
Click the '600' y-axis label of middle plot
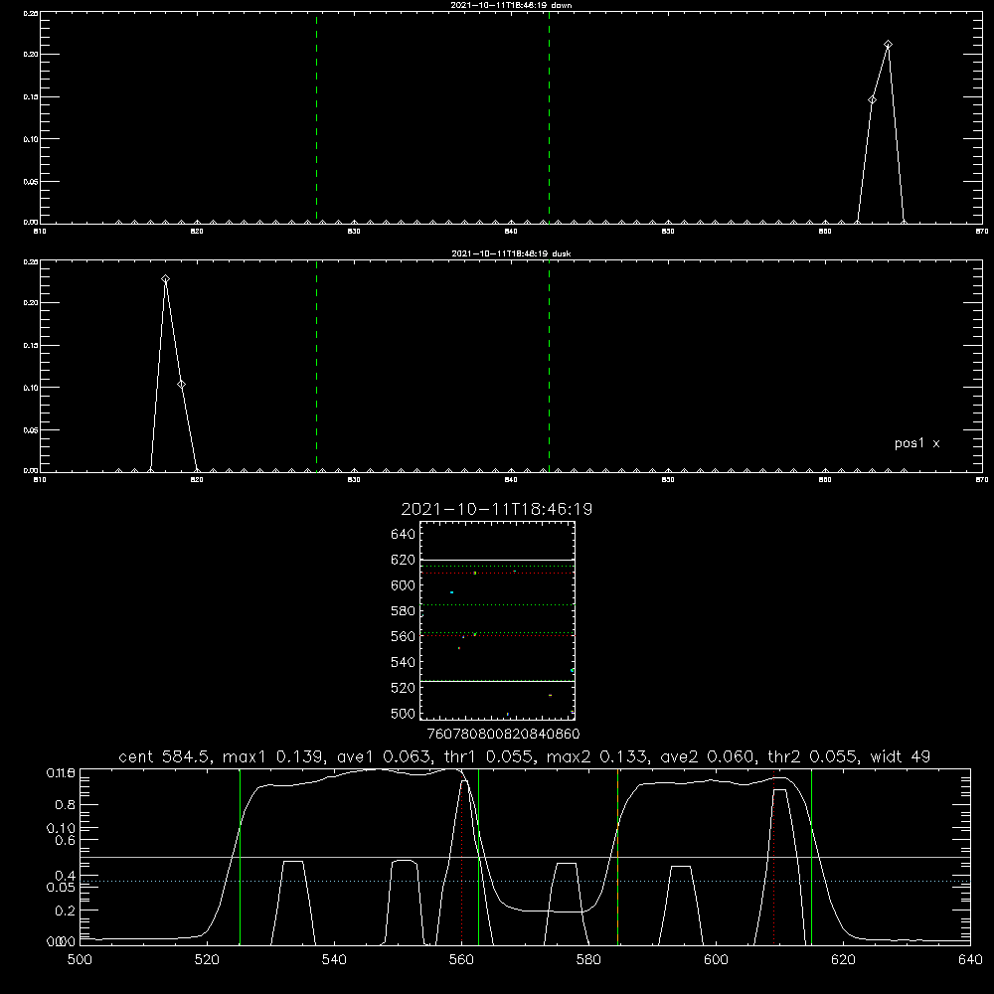(x=404, y=585)
